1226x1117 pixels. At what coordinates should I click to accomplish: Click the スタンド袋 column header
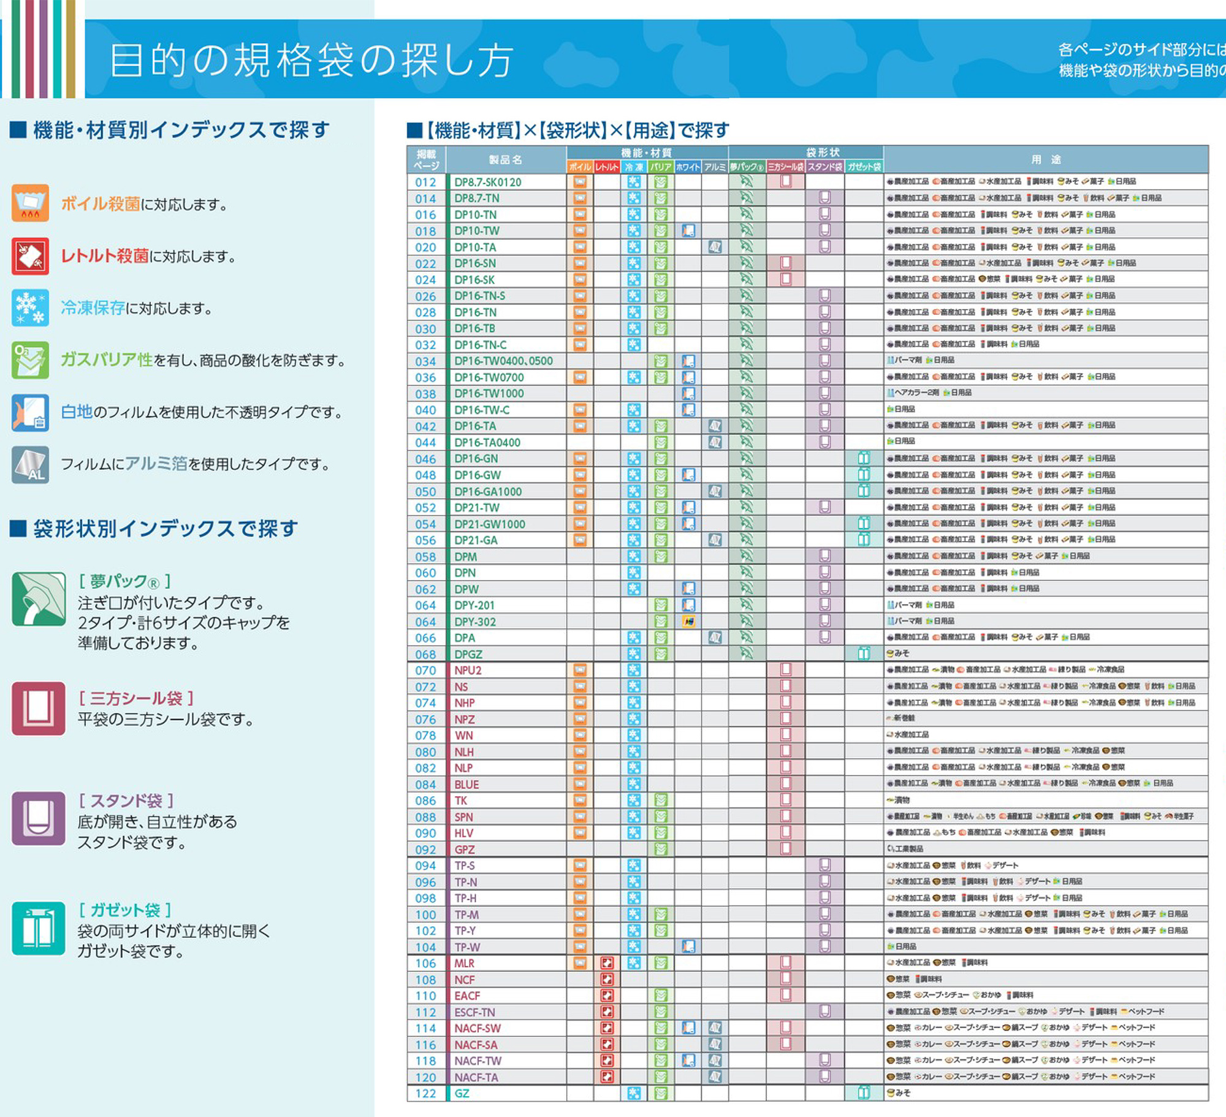pos(825,167)
